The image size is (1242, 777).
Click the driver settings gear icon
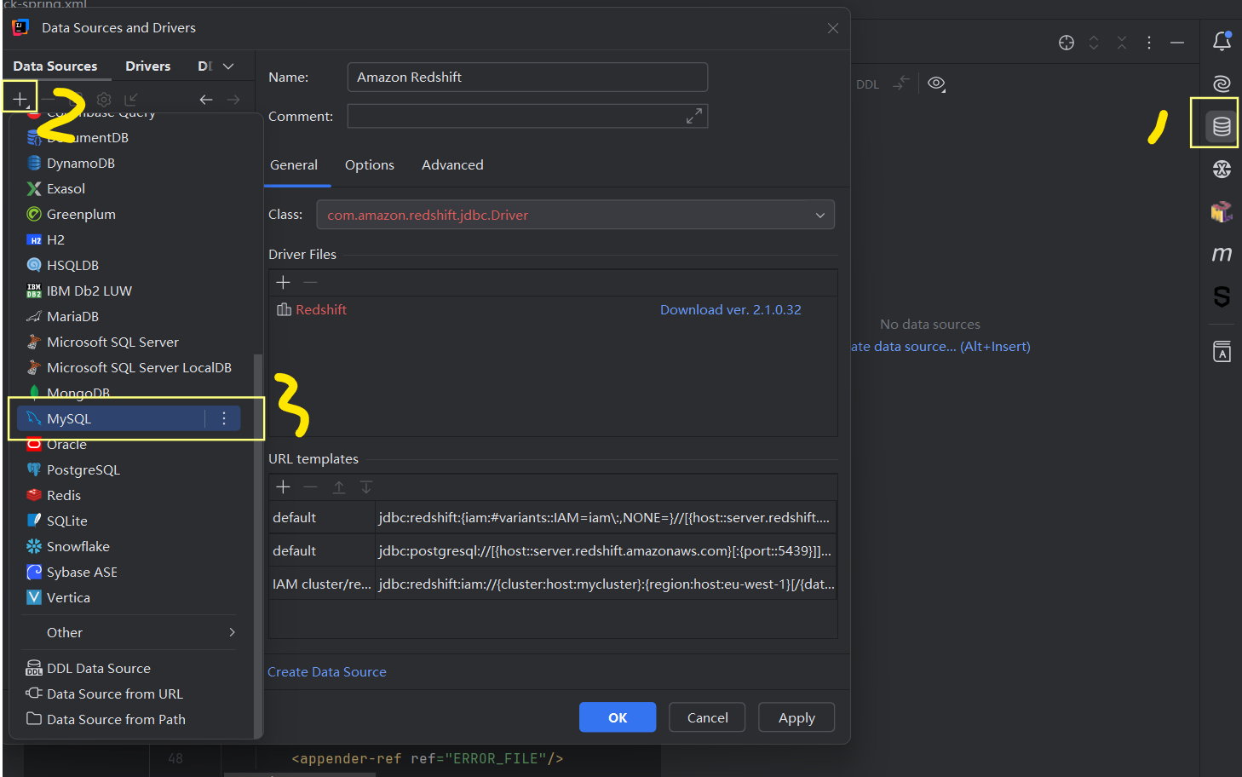[x=104, y=100]
